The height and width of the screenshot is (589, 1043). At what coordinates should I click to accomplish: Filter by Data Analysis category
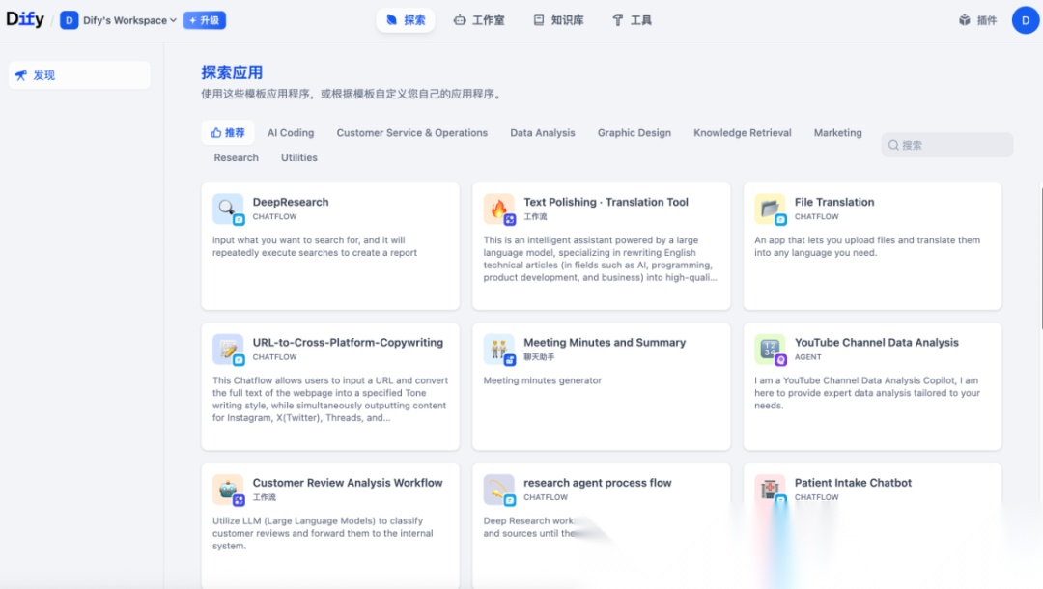point(542,133)
